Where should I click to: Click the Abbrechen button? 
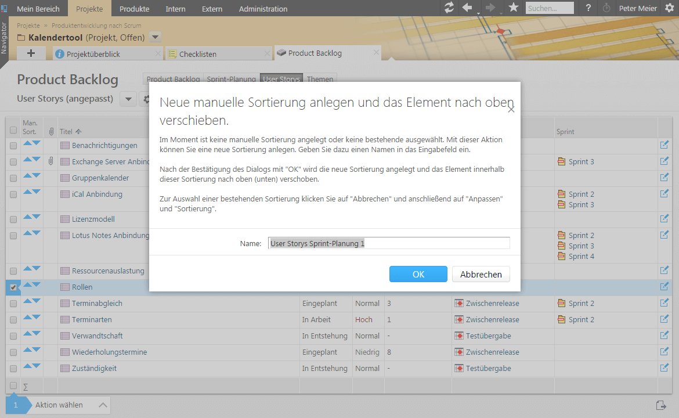(481, 274)
